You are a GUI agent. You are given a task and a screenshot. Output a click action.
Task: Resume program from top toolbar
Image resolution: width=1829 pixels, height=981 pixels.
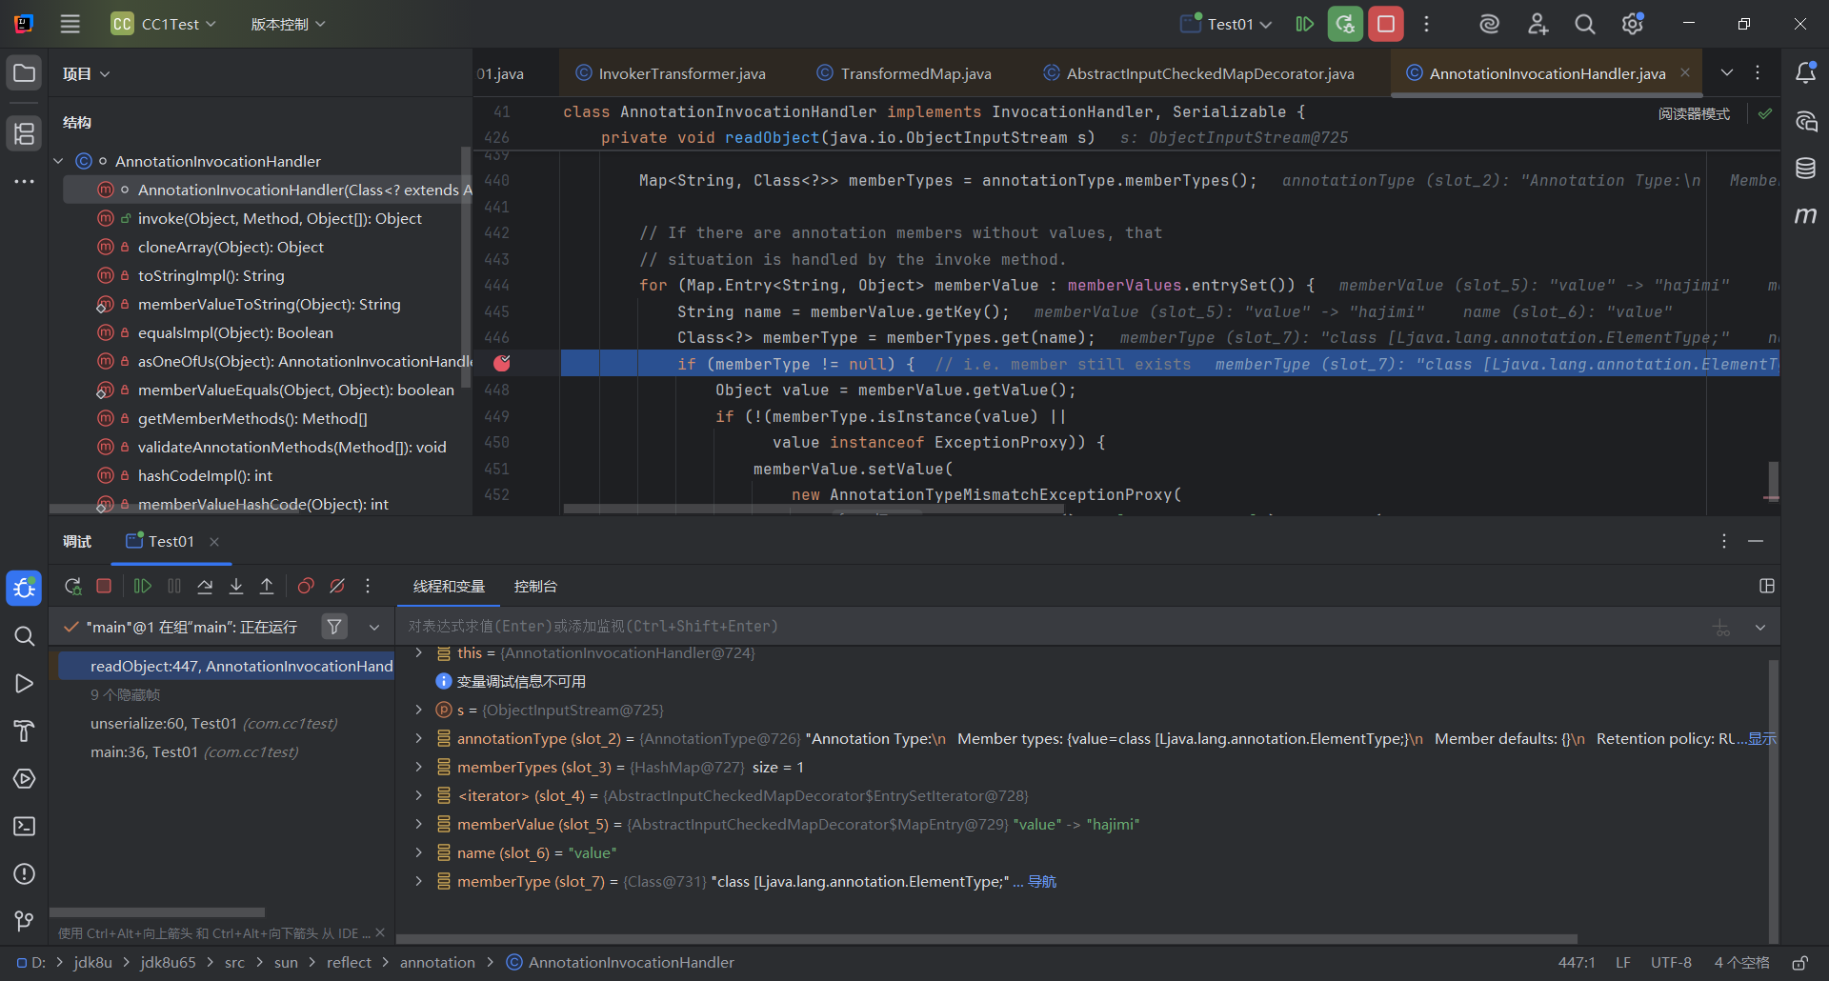(x=1305, y=24)
